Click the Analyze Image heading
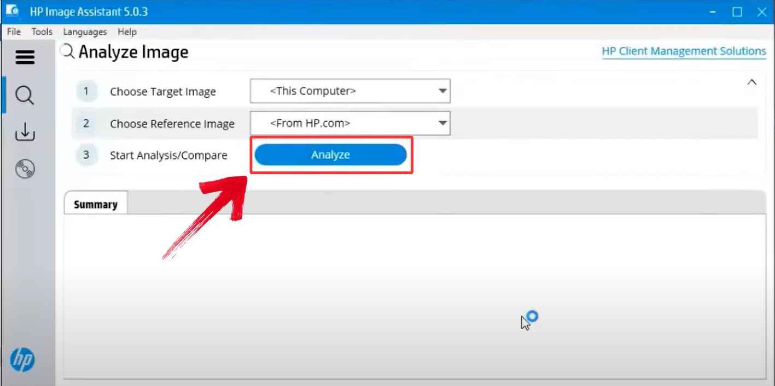The height and width of the screenshot is (386, 775). (133, 52)
